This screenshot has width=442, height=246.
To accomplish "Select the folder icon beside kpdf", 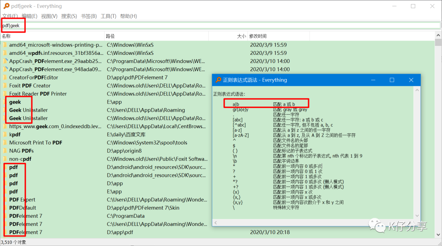I will 5,134.
